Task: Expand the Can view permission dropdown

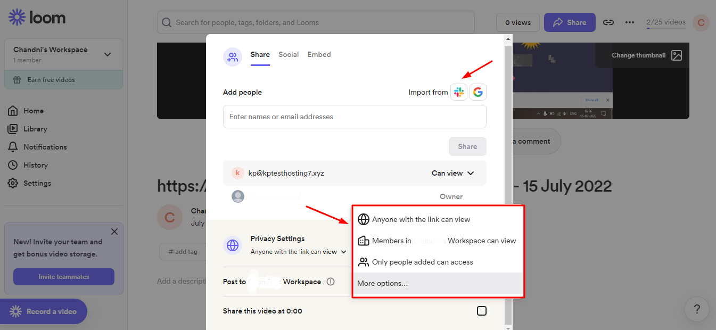Action: pyautogui.click(x=452, y=173)
